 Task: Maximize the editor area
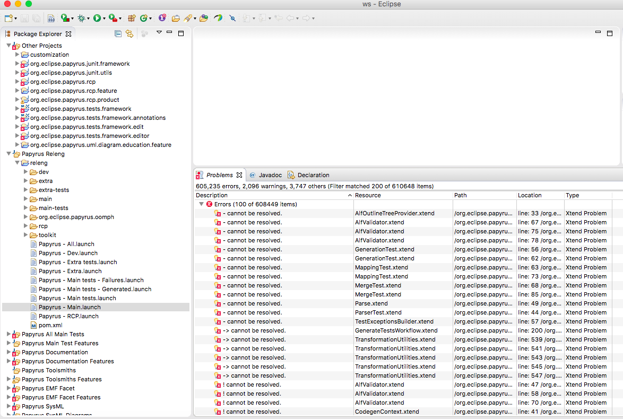610,33
